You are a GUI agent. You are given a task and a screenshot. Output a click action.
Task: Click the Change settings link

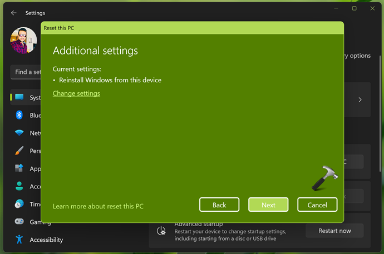[76, 93]
